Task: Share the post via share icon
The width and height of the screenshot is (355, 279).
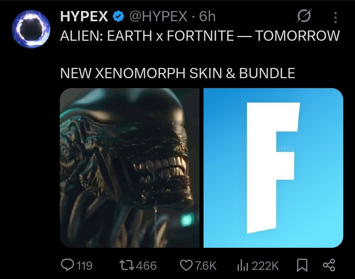Action: (329, 265)
